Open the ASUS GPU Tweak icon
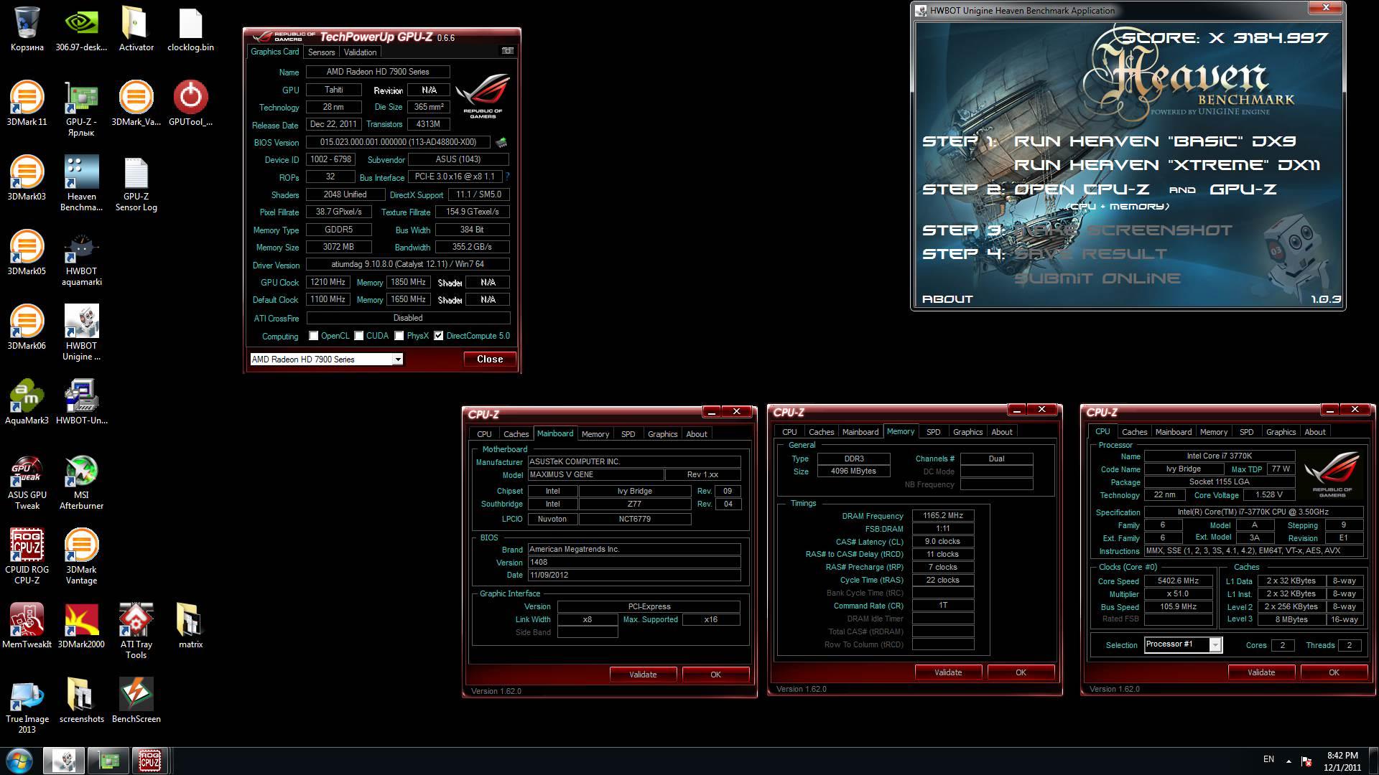 27,482
